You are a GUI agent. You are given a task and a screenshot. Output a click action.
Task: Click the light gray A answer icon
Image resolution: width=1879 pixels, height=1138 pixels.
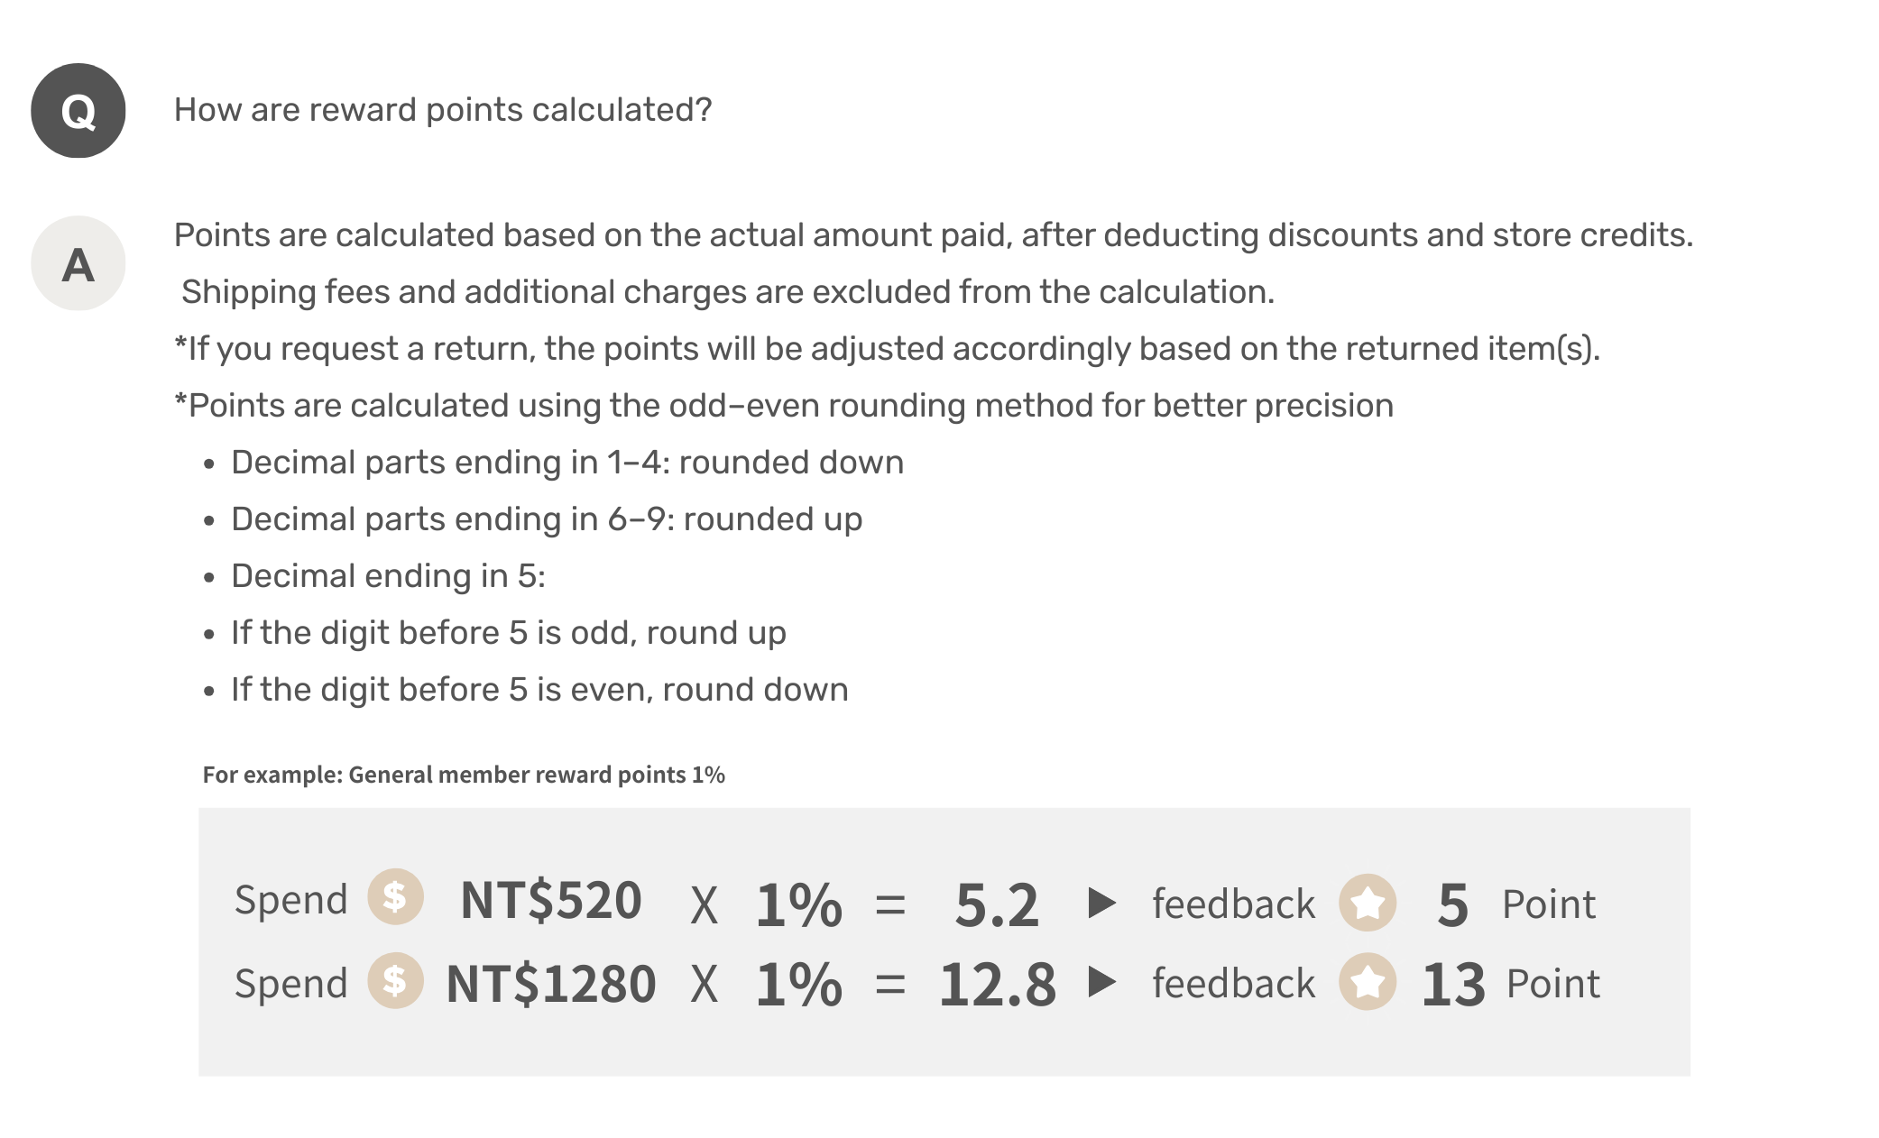tap(78, 263)
